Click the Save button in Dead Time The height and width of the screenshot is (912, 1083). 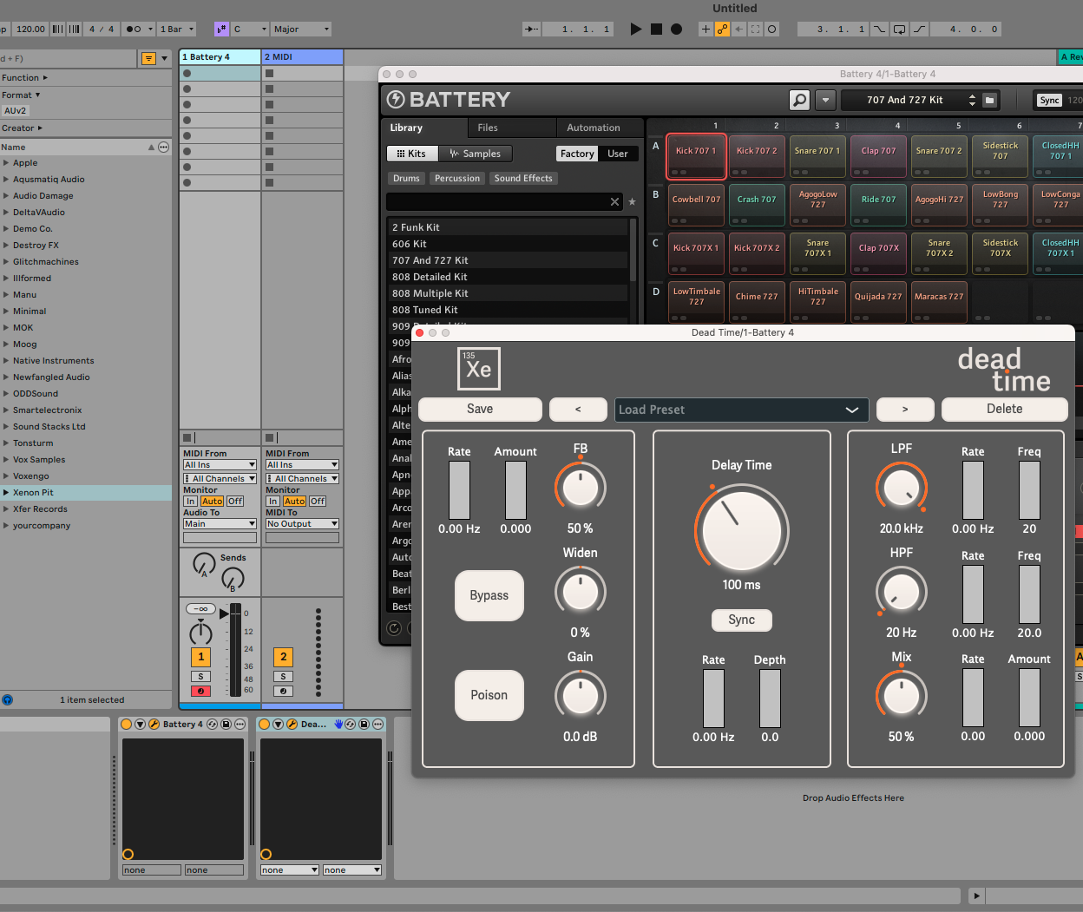(x=480, y=409)
